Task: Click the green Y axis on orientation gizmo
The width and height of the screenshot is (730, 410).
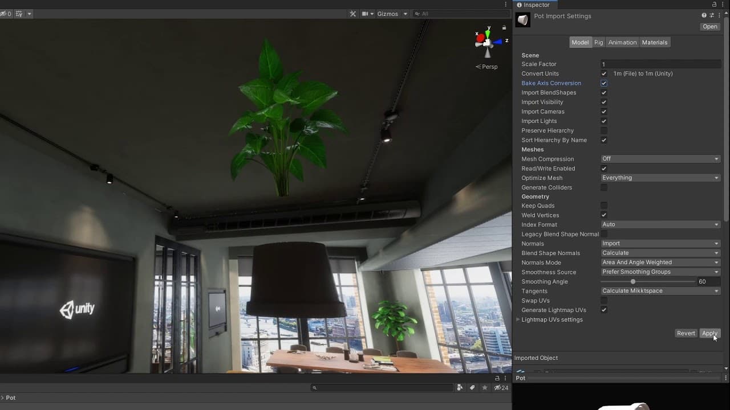Action: (x=487, y=34)
